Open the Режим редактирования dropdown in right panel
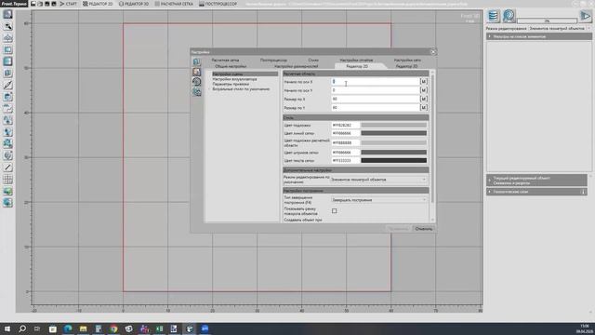Viewport: 595px width, 335px height. click(560, 29)
